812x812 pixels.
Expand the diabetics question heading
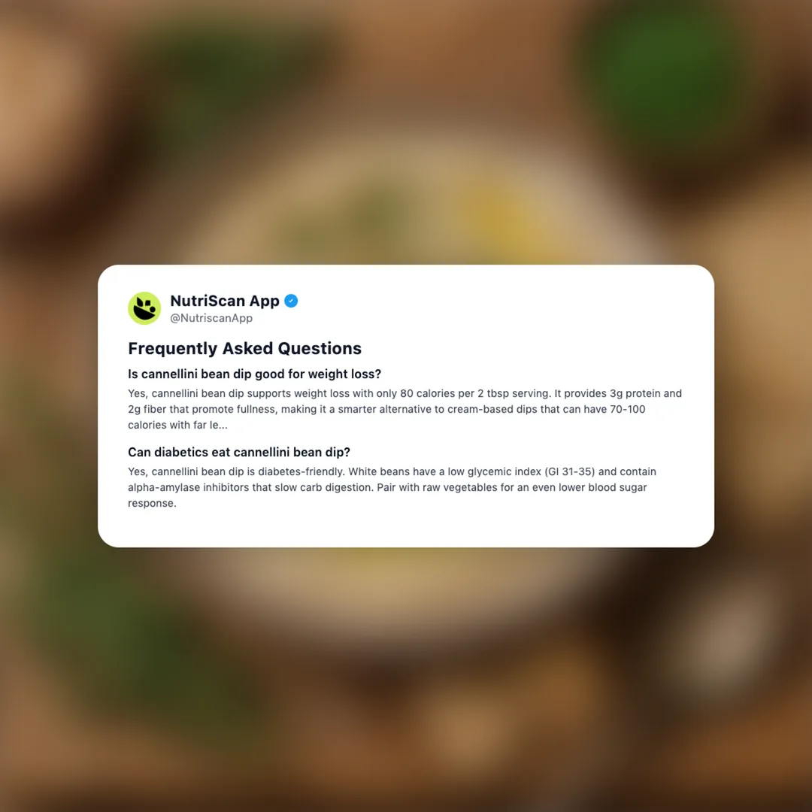[239, 452]
